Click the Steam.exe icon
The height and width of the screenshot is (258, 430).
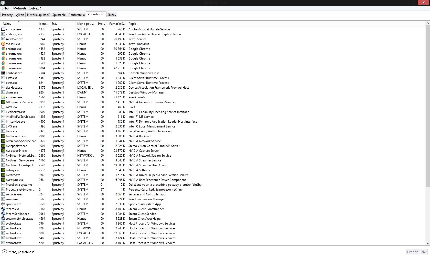point(3,209)
